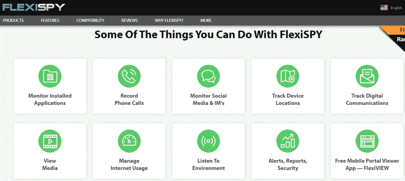This screenshot has height=181, width=405.
Task: Click the chat bubbles social media icon
Action: [208, 76]
